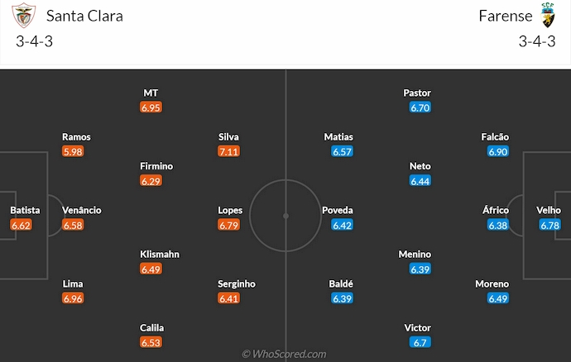
Task: Open the Santa Clara team name
Action: tap(84, 16)
